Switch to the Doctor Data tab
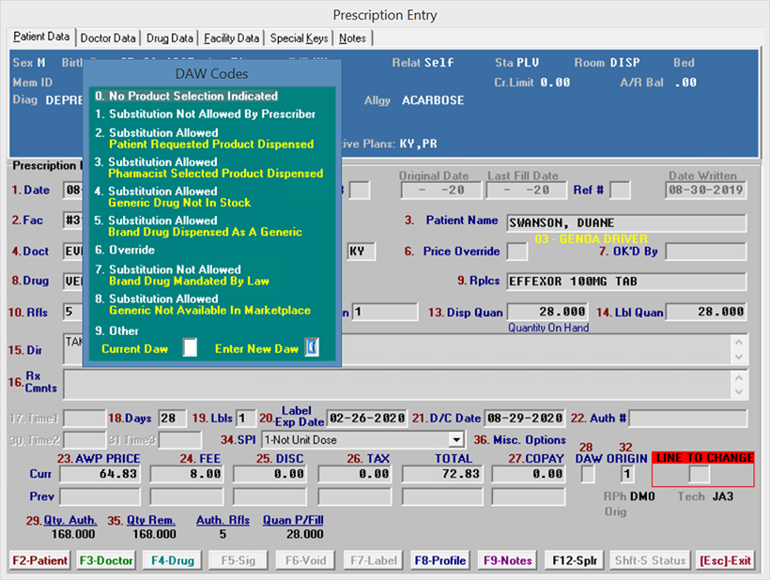The height and width of the screenshot is (580, 770). [x=108, y=38]
